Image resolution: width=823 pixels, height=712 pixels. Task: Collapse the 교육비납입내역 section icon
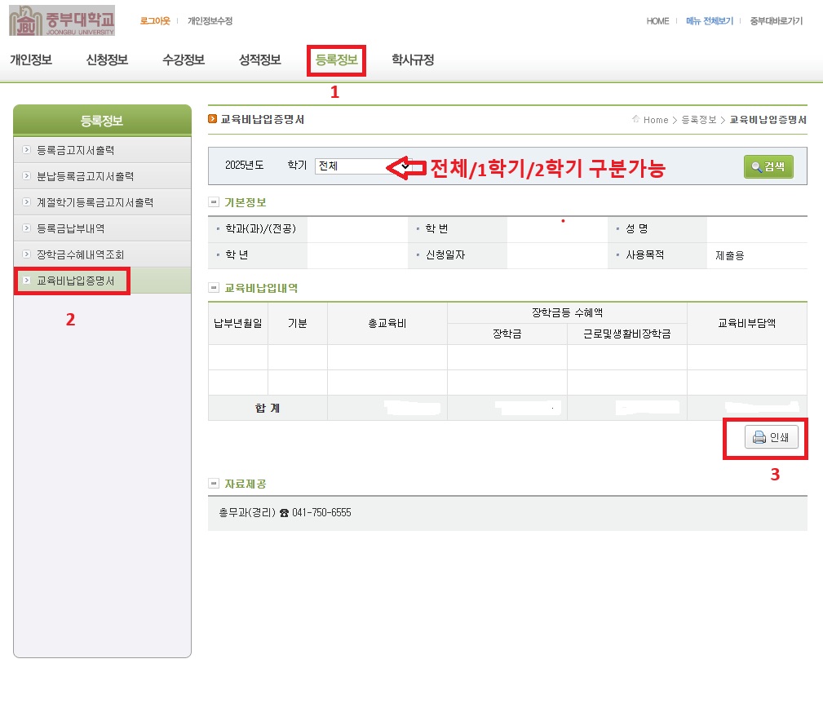click(214, 288)
